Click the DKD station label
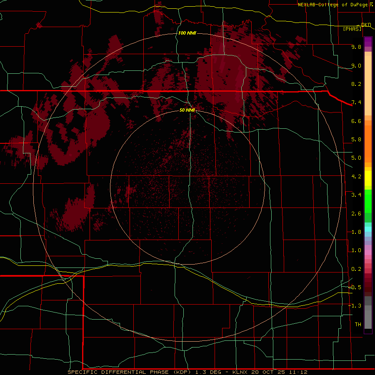Image resolution: width=375 pixels, height=375 pixels. (366, 25)
